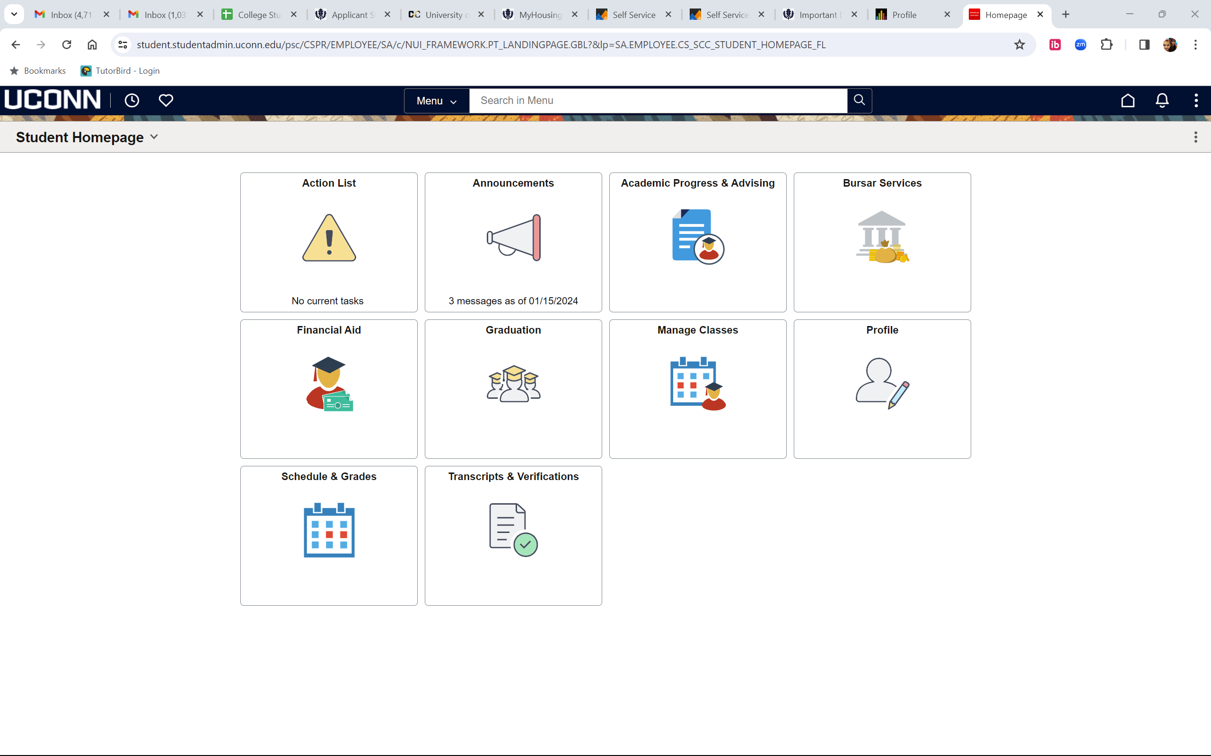Screen dimensions: 1211x756
Task: Bookmark this page with the star icon
Action: coord(1019,44)
